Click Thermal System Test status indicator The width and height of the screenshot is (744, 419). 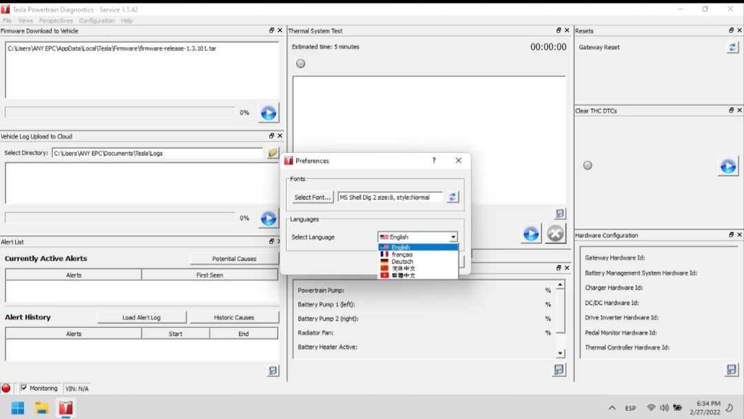point(300,63)
